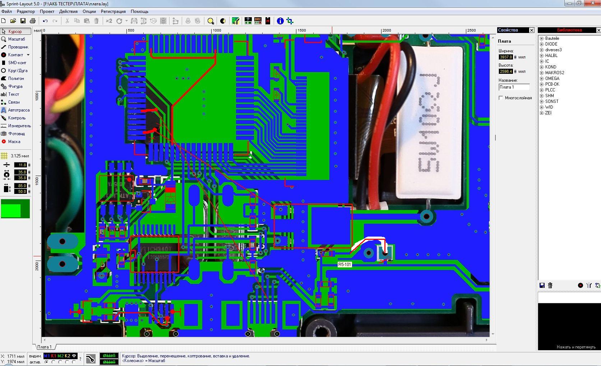Click the green layer color swatch
Viewport: 601px width, 366px height.
[15, 209]
